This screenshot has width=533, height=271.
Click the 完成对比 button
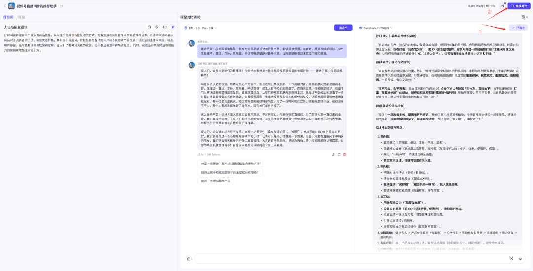[519, 6]
